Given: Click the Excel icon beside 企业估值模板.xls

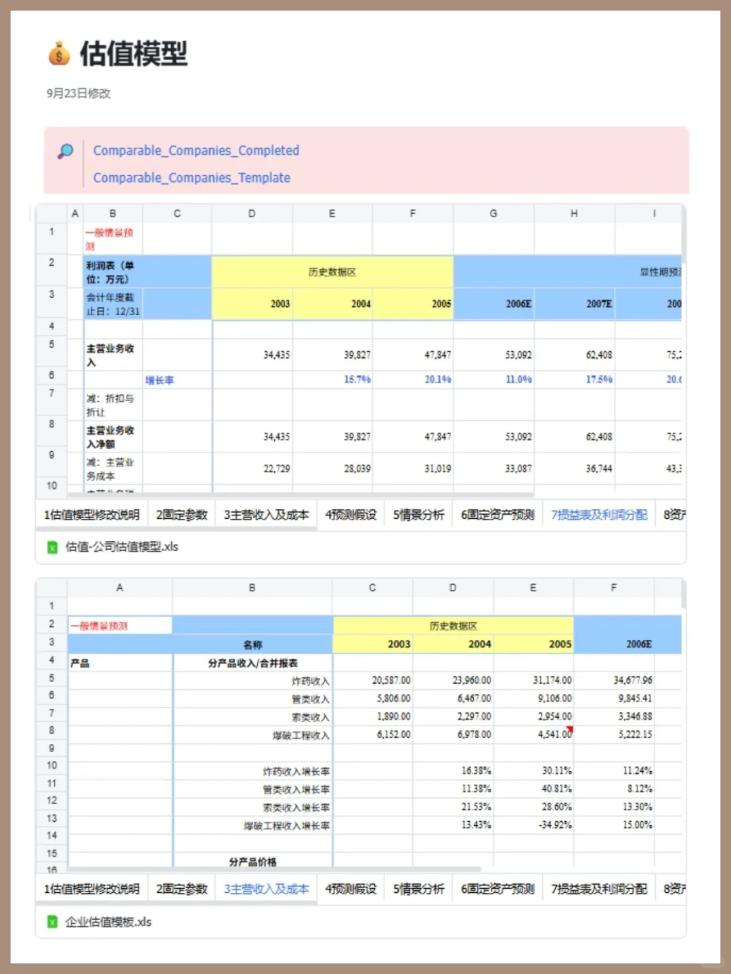Looking at the screenshot, I should click(52, 922).
